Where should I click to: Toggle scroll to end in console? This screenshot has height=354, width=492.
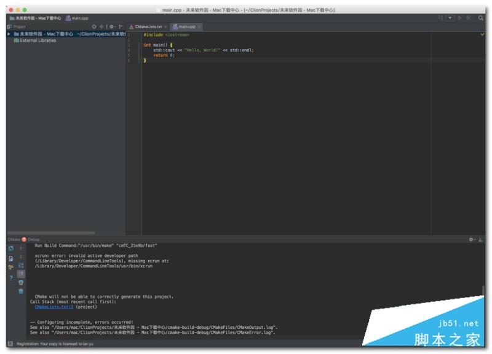pos(21,274)
